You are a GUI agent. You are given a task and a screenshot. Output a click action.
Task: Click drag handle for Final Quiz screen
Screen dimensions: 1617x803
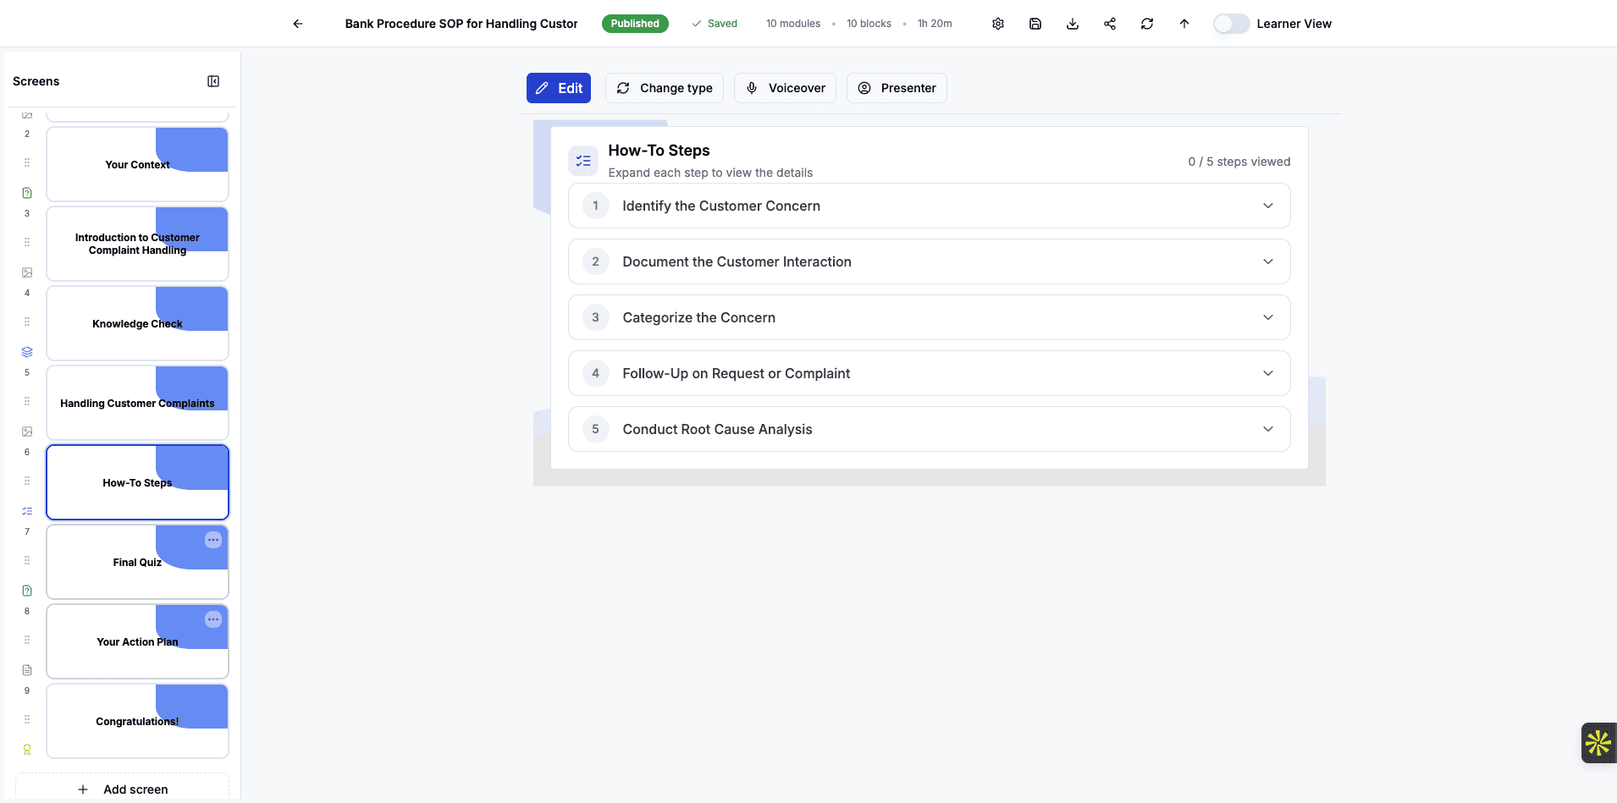click(27, 560)
